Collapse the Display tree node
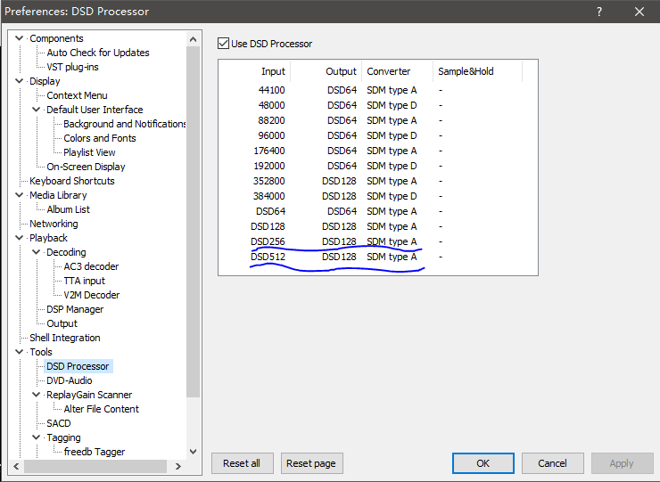This screenshot has height=482, width=660. pos(20,81)
